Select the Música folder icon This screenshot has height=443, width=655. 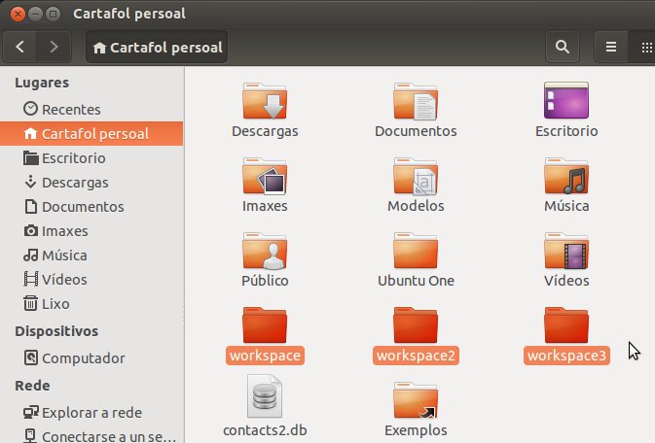tap(566, 176)
